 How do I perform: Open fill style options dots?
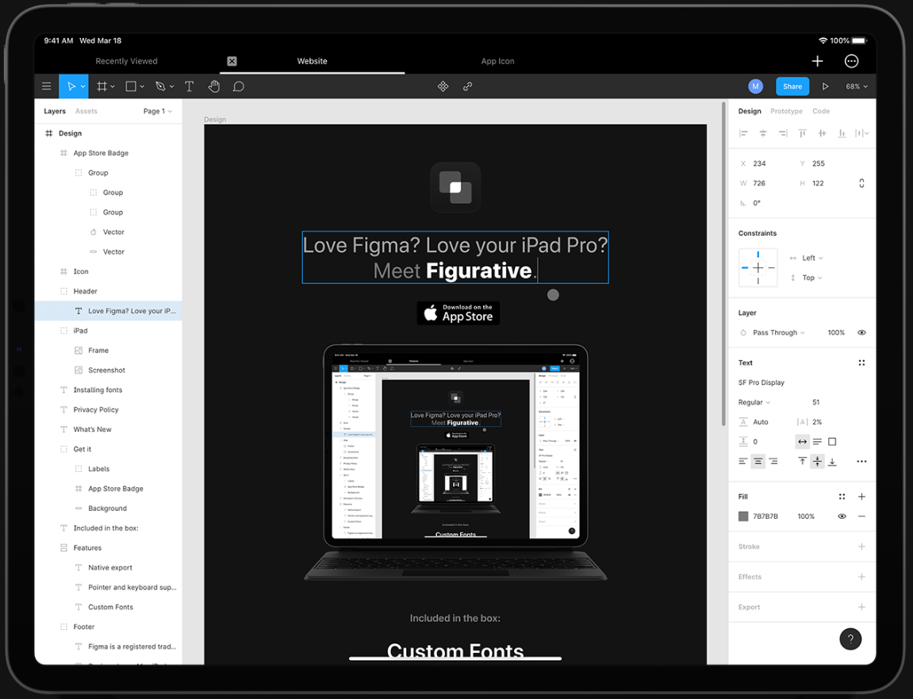[842, 497]
